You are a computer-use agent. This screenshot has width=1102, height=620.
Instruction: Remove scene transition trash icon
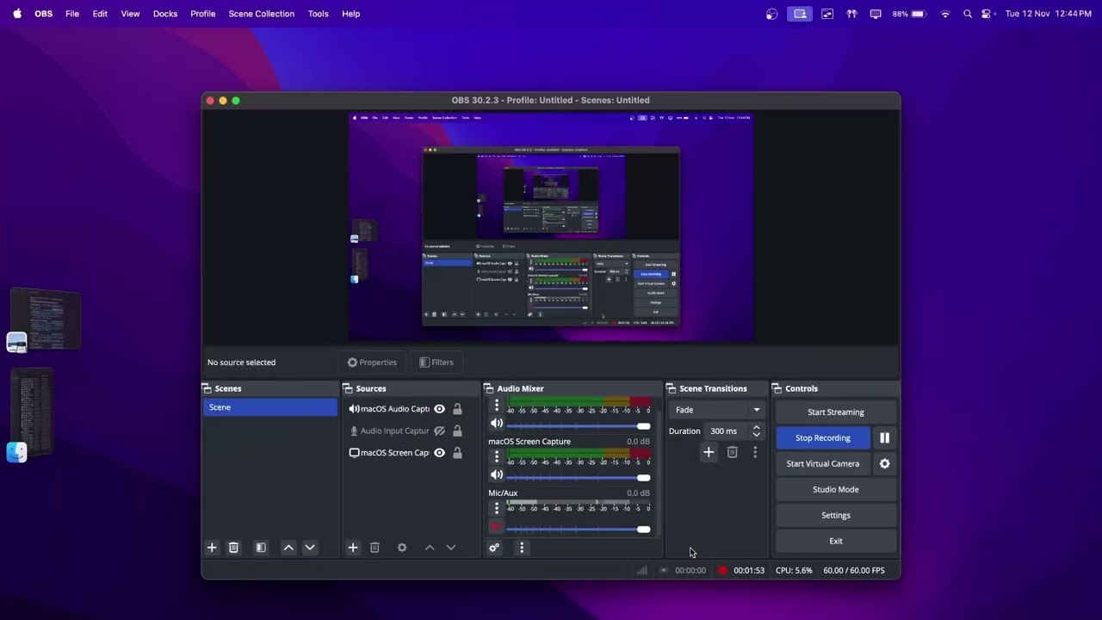[733, 452]
